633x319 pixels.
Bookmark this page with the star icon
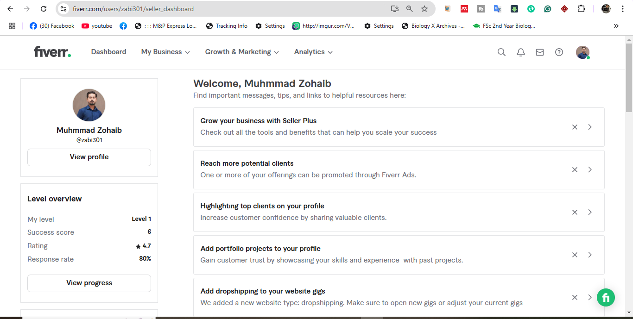424,9
